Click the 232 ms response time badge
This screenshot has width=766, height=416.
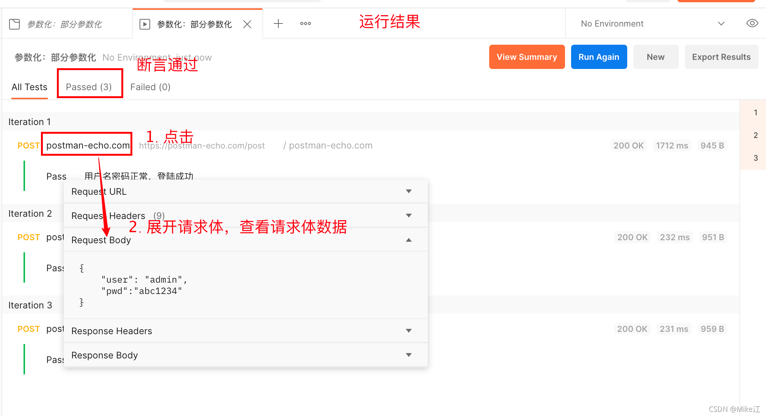pos(675,237)
